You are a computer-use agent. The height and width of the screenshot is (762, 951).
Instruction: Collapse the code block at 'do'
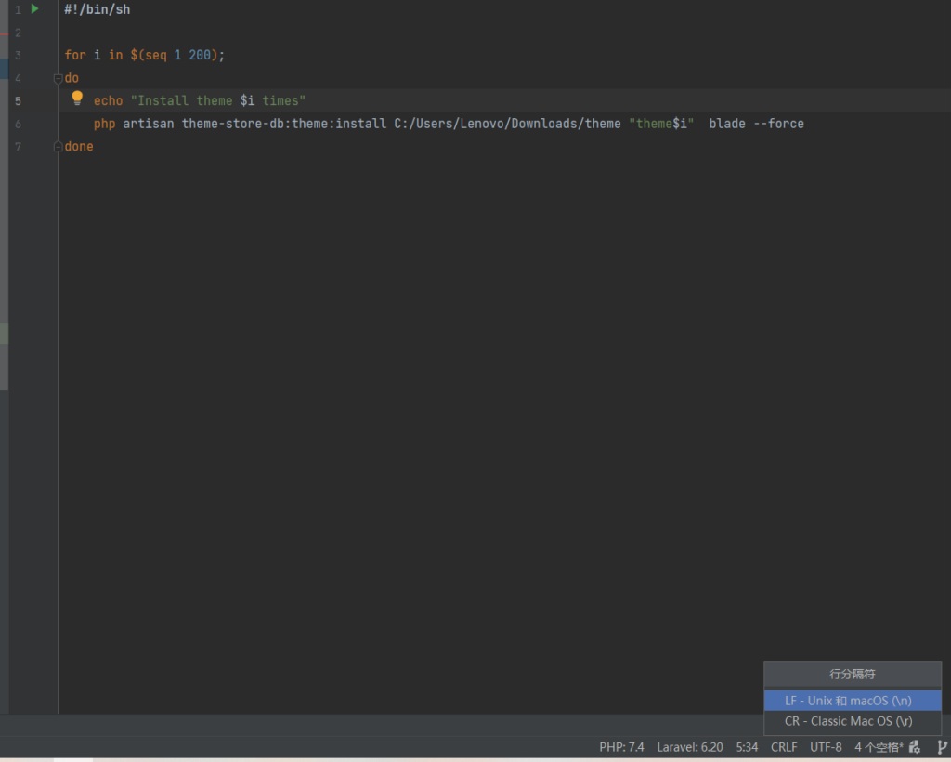(x=59, y=79)
